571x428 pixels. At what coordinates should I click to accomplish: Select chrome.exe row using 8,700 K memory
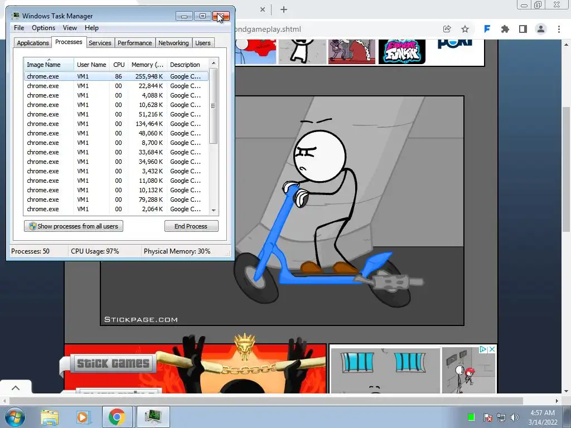point(116,143)
